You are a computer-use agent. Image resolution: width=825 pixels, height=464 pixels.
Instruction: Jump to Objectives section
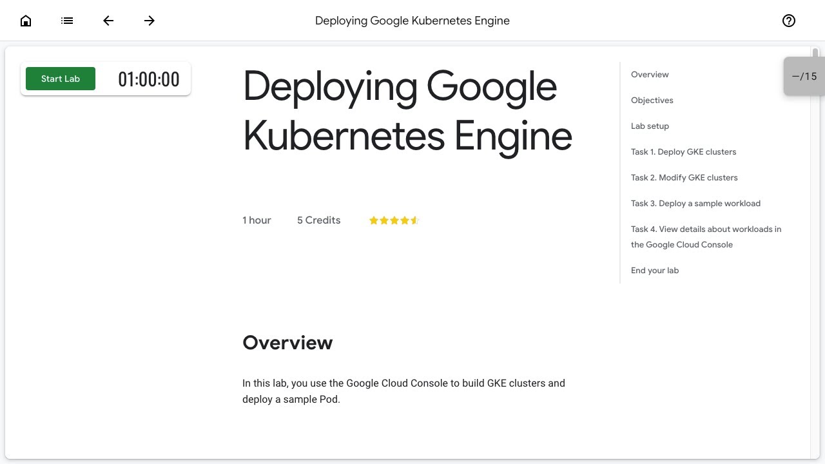(652, 101)
